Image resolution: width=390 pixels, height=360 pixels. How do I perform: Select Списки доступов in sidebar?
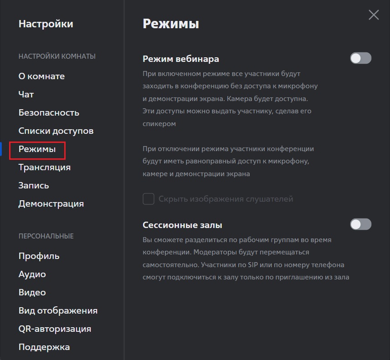(56, 131)
